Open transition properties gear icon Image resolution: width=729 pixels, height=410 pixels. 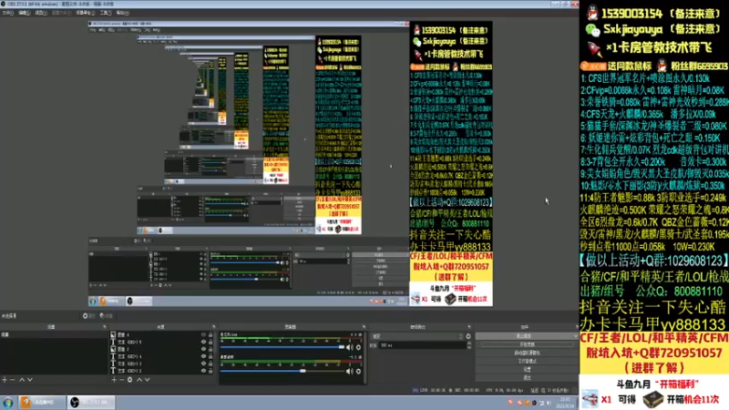pos(468,336)
